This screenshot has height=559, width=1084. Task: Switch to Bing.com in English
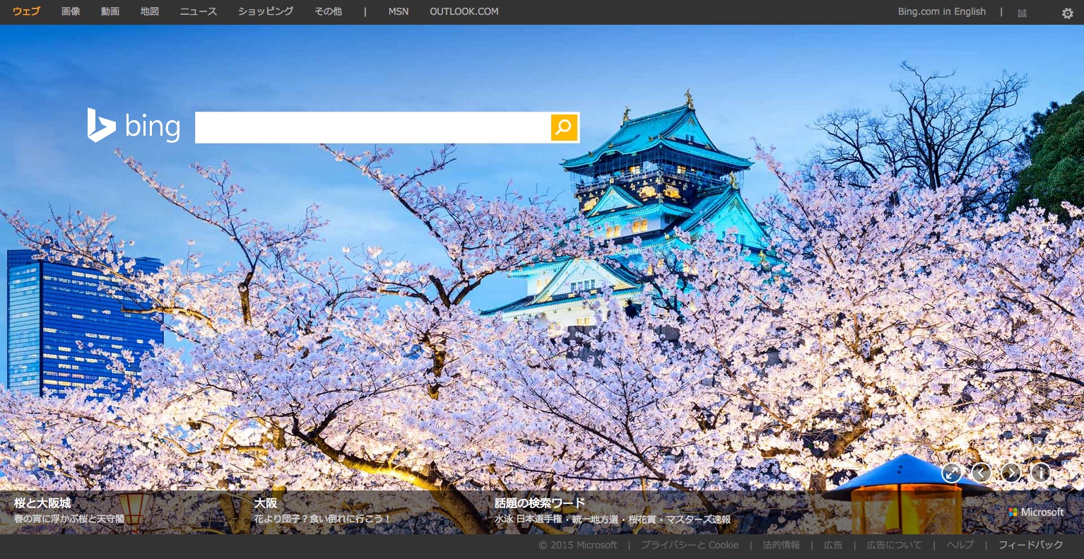[x=941, y=11]
